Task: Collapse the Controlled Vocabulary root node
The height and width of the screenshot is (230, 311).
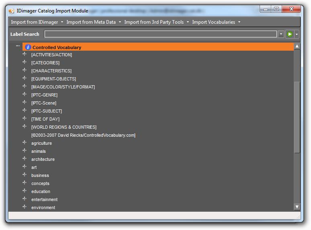Action: pos(18,46)
